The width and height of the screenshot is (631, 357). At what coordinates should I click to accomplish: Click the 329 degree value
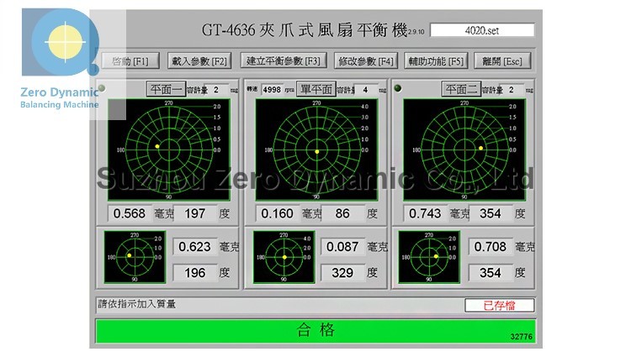click(343, 273)
